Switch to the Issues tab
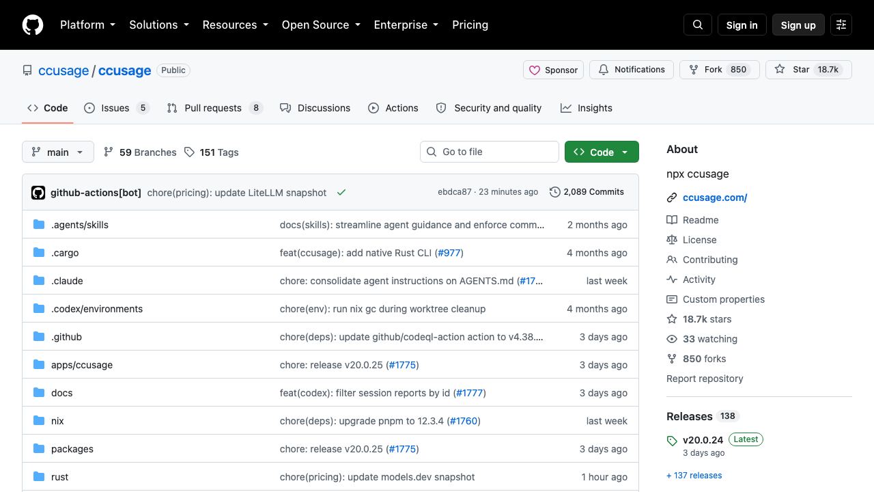Screen dimensions: 874x492 (117, 108)
